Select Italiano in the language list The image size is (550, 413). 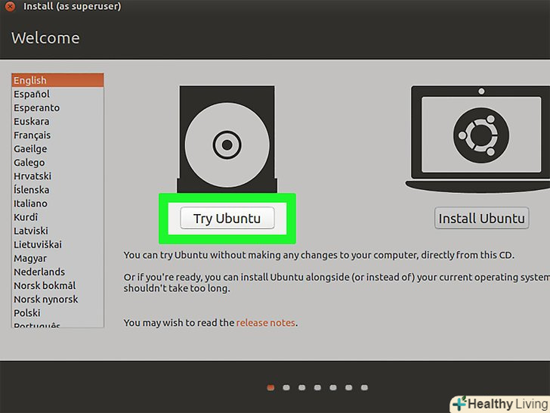click(57, 203)
